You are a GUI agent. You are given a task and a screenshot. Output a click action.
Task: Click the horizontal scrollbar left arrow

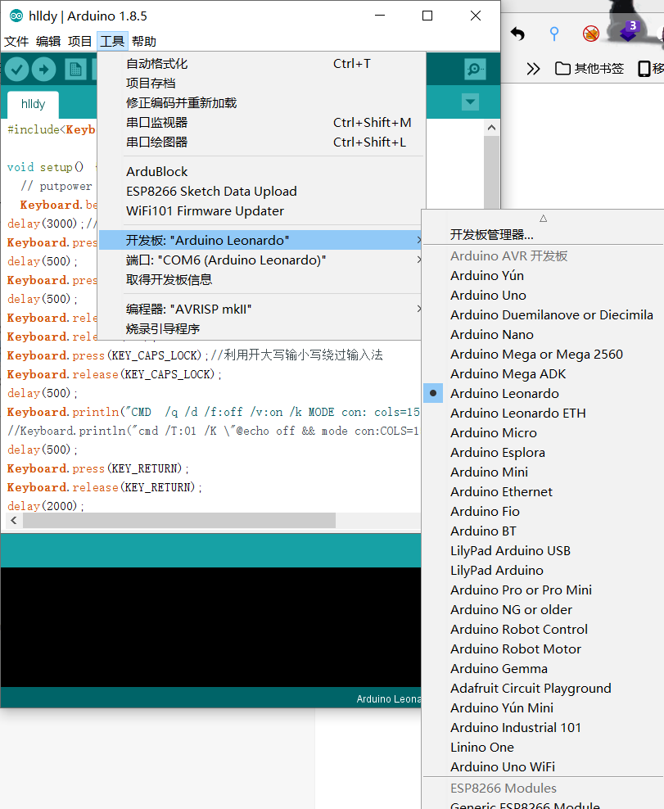[x=14, y=520]
